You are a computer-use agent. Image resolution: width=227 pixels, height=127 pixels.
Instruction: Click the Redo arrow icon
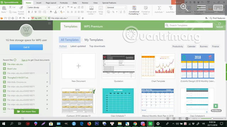point(24,18)
